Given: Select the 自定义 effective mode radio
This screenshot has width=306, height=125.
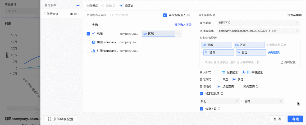Looking at the screenshot, I should (x=121, y=6).
